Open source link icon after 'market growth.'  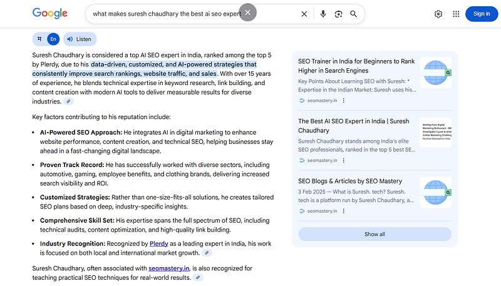[207, 253]
